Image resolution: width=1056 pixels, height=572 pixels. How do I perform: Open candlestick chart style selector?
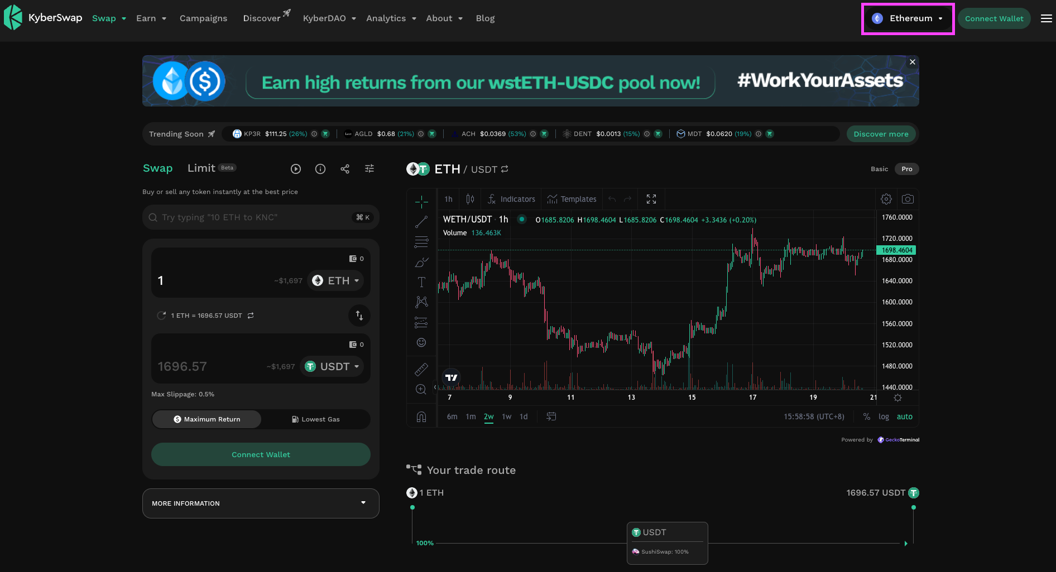[471, 199]
